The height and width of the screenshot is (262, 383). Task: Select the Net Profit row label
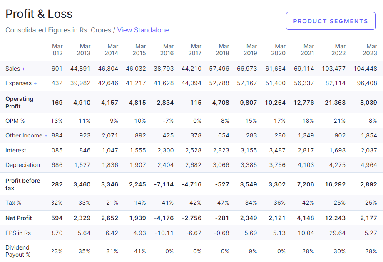tap(19, 218)
